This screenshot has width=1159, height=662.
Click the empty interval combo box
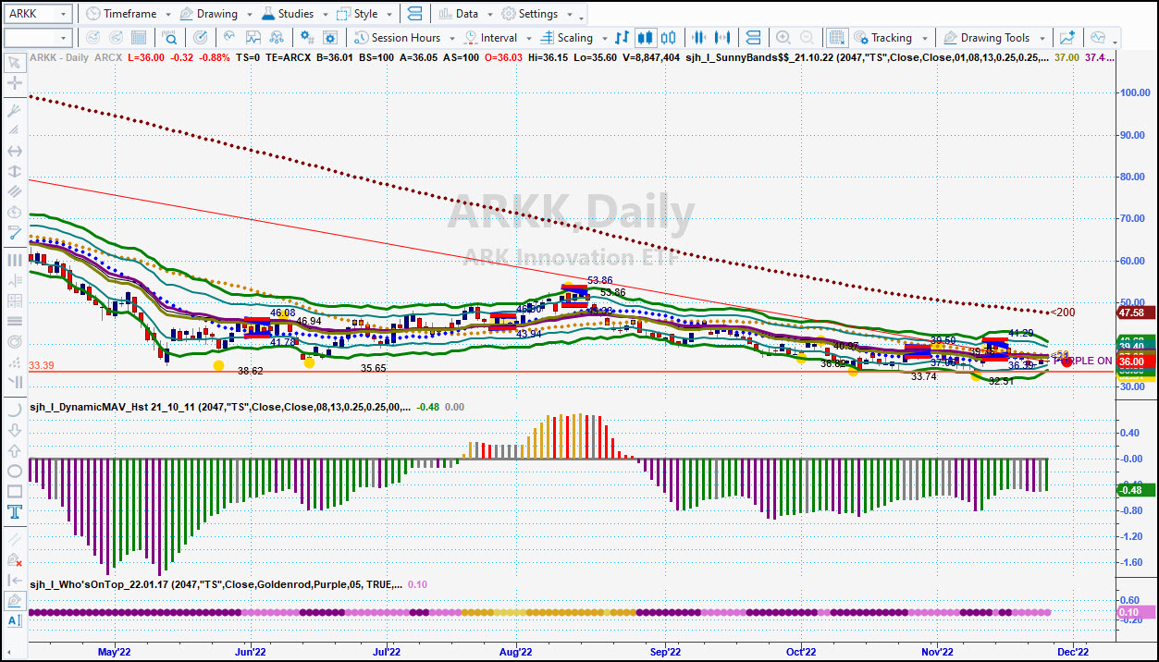tap(38, 38)
